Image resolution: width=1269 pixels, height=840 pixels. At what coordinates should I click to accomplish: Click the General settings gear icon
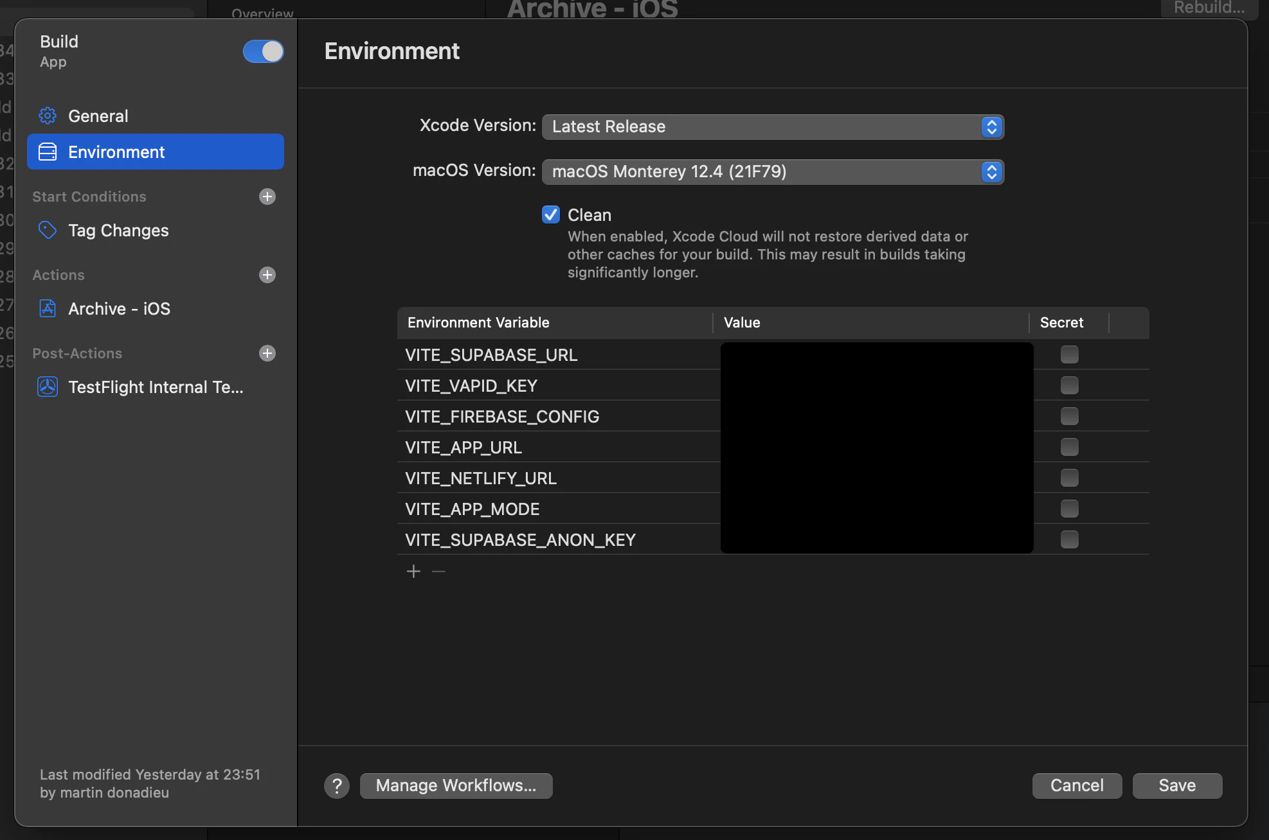coord(48,116)
